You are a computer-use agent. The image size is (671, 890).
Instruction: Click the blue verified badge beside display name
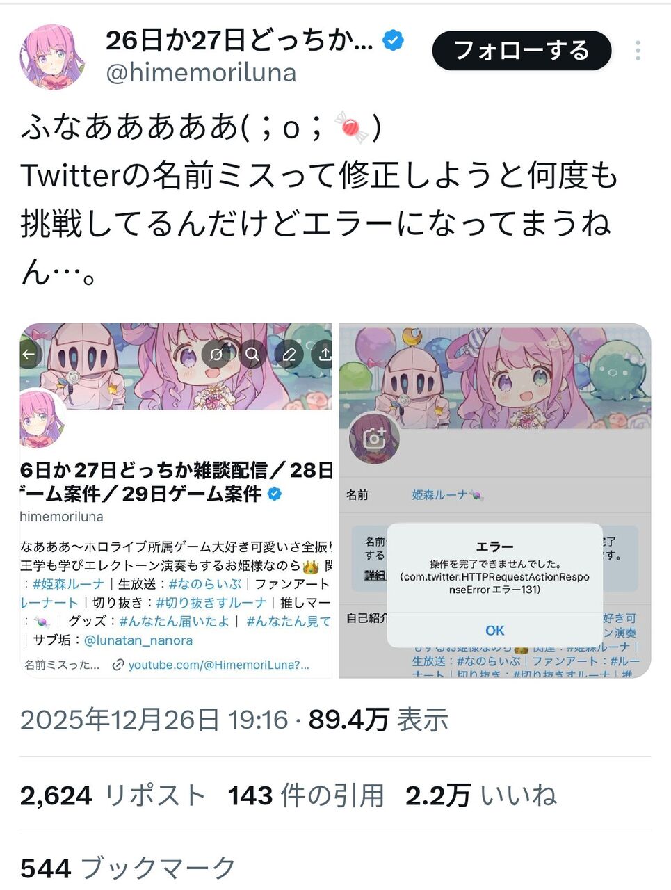click(x=394, y=41)
